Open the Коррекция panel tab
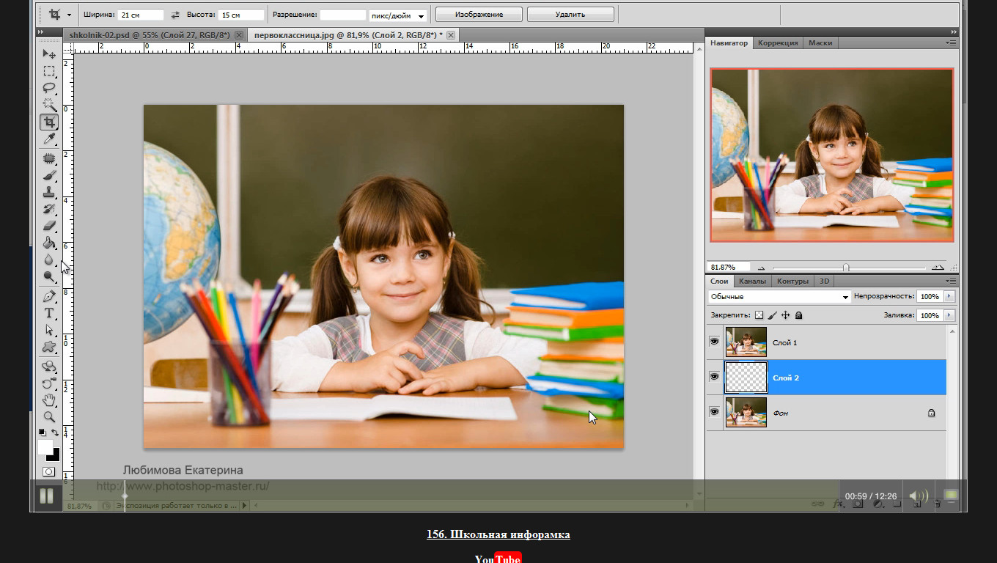This screenshot has height=563, width=997. tap(778, 43)
